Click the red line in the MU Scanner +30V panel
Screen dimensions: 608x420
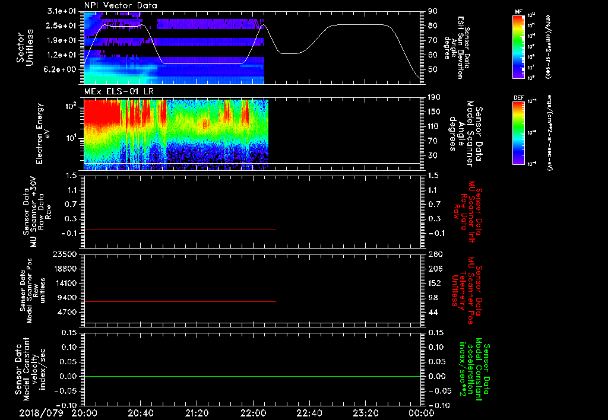(180, 230)
